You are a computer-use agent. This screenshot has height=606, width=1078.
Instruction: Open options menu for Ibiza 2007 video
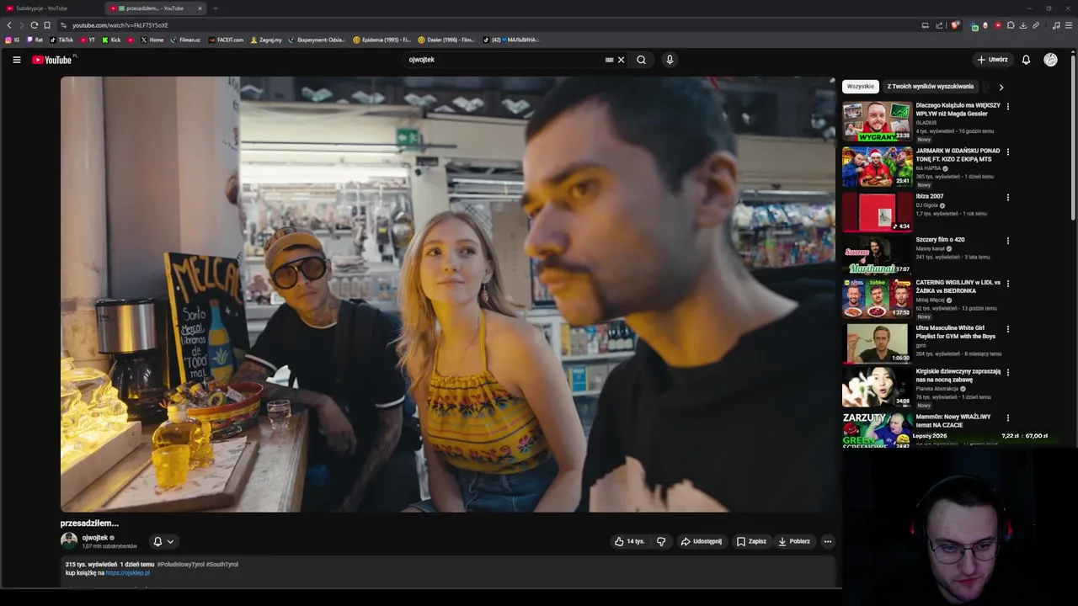pyautogui.click(x=1007, y=198)
